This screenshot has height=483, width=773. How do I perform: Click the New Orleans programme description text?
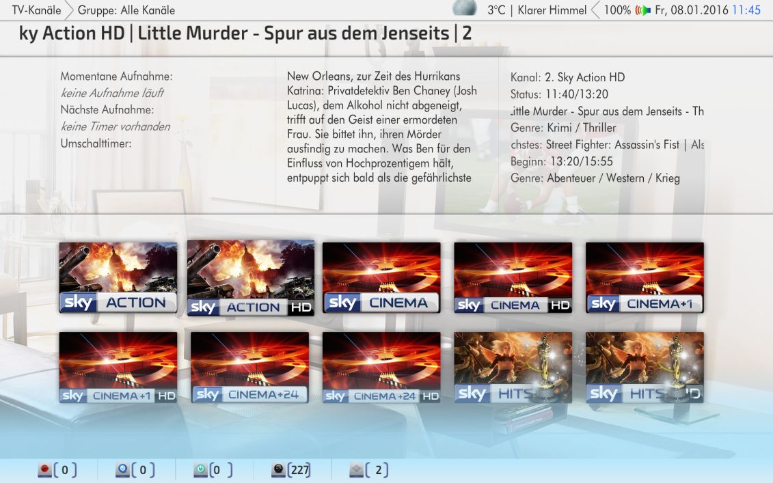(382, 126)
